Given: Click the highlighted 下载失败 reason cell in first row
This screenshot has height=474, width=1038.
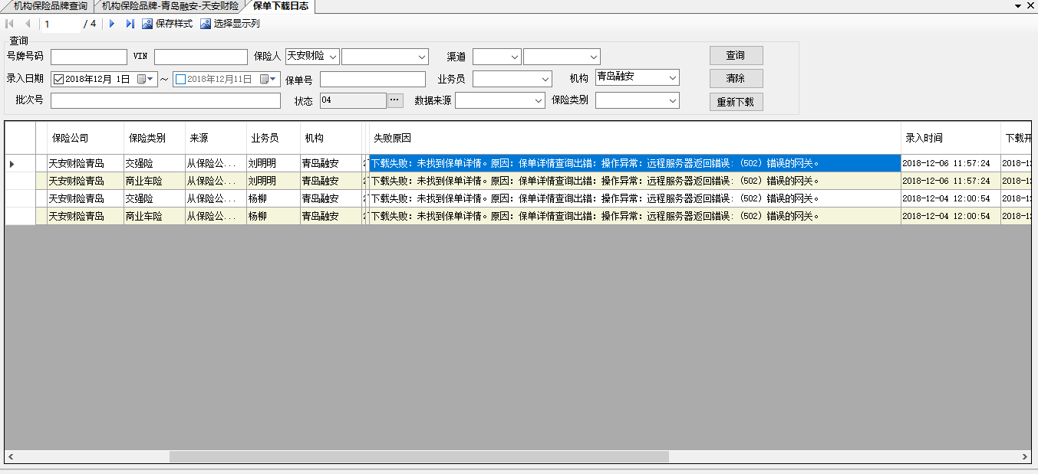Looking at the screenshot, I should pyautogui.click(x=634, y=164).
